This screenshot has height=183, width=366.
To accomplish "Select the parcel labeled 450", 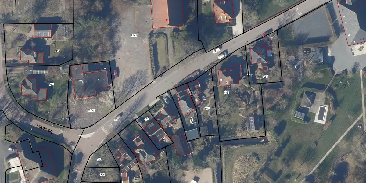I will (58, 51).
